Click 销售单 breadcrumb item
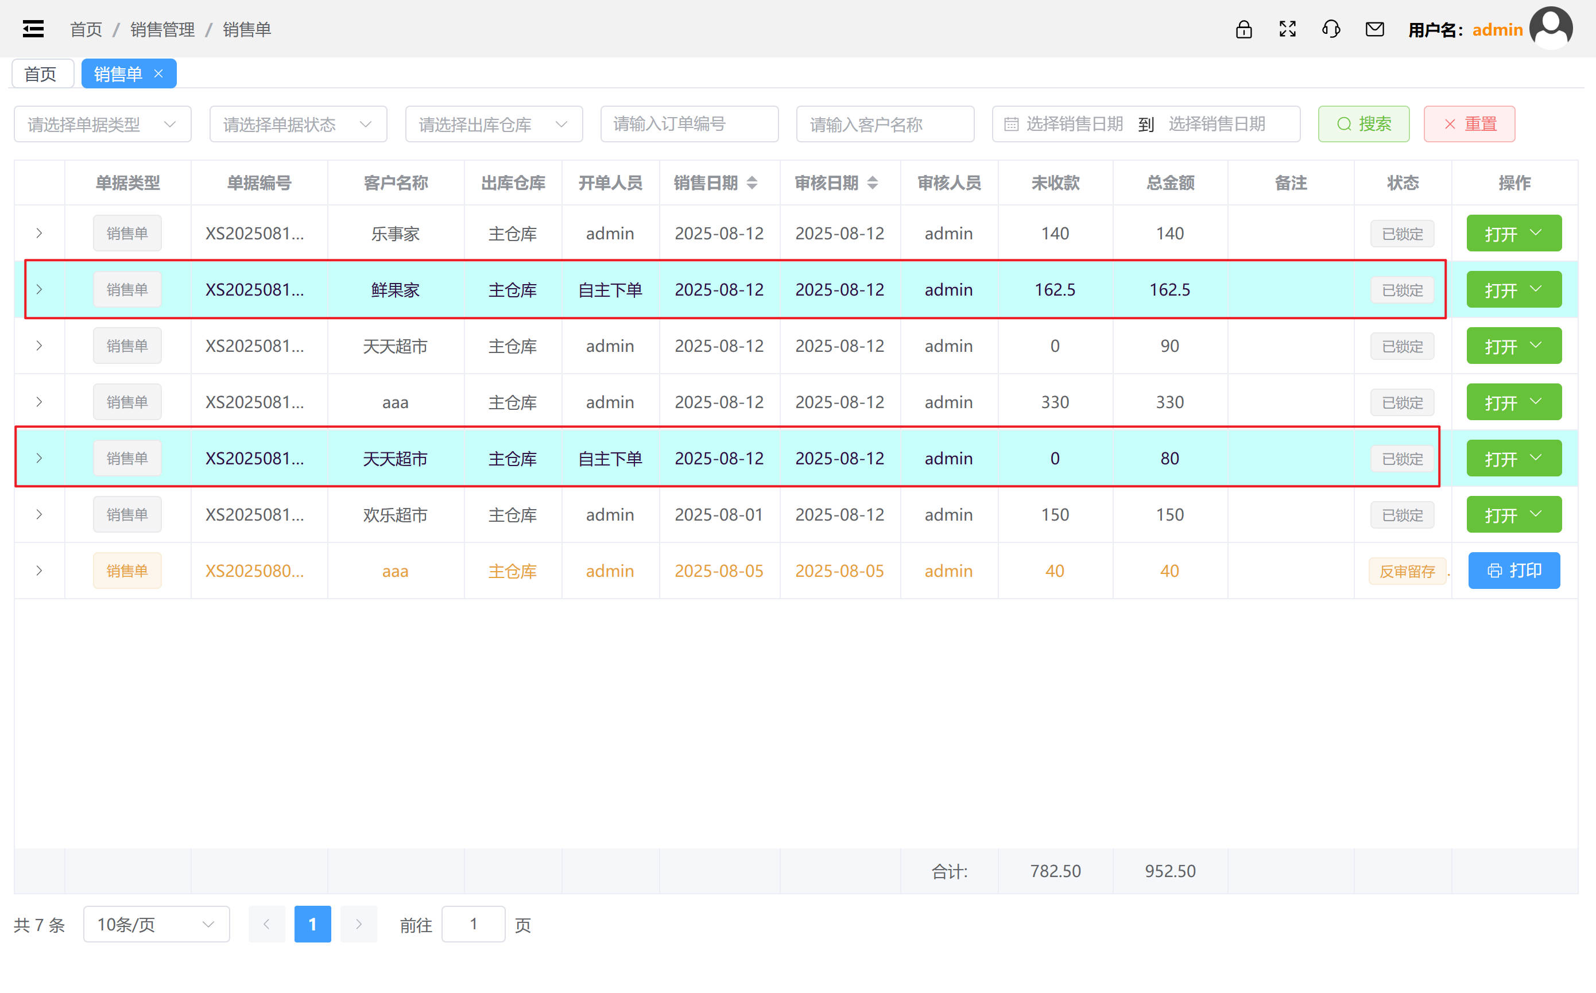The image size is (1596, 993). (x=247, y=29)
